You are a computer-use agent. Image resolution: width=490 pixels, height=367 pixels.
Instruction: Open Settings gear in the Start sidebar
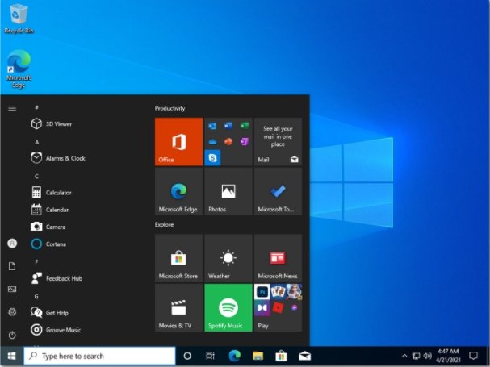[12, 311]
